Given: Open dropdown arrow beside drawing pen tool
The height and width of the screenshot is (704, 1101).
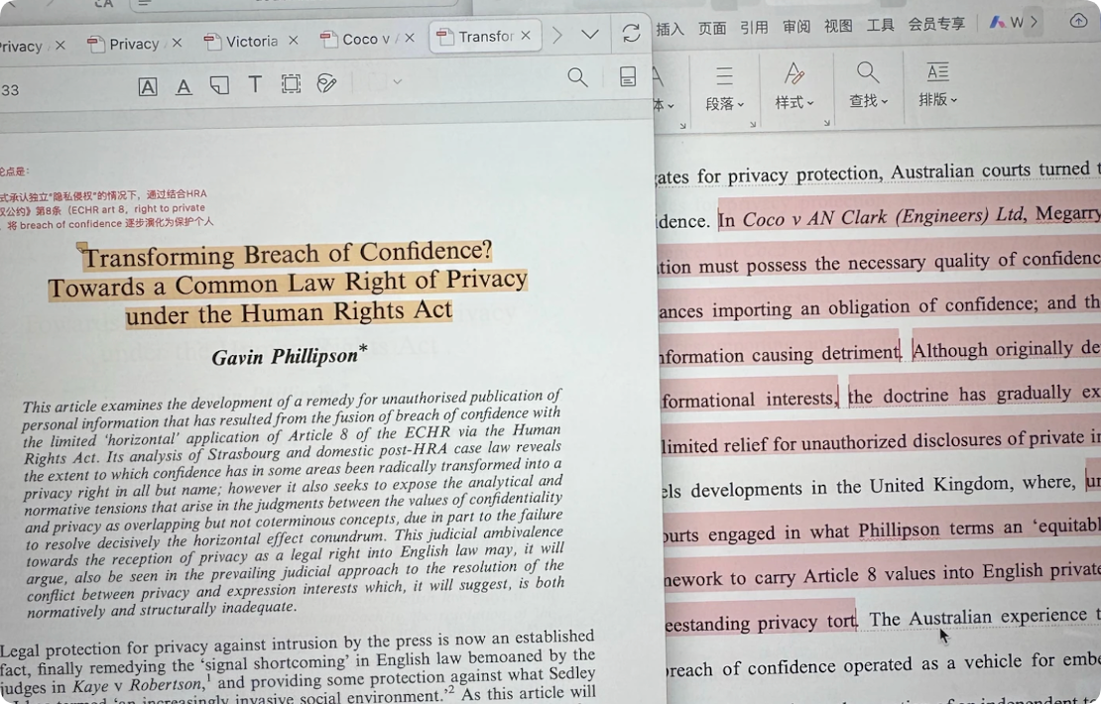Looking at the screenshot, I should tap(398, 81).
